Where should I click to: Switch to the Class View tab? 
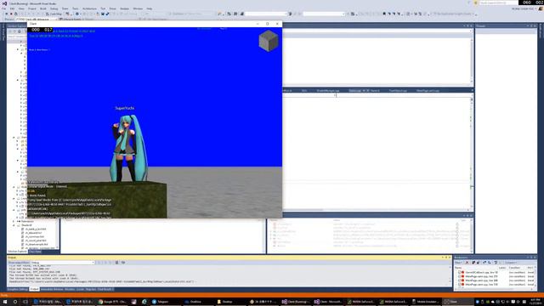35,252
